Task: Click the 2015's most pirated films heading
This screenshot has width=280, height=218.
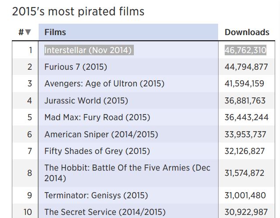Action: coord(78,11)
